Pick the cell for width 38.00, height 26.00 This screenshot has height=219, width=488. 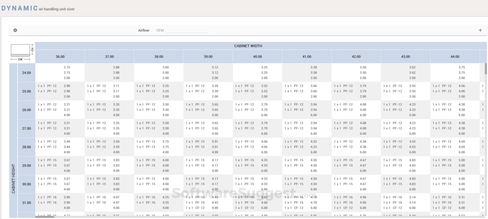pos(159,110)
